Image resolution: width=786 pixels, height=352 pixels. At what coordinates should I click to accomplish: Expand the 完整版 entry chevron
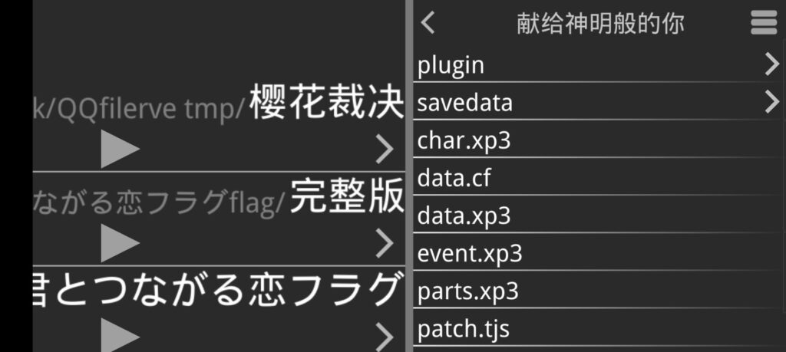(x=385, y=243)
